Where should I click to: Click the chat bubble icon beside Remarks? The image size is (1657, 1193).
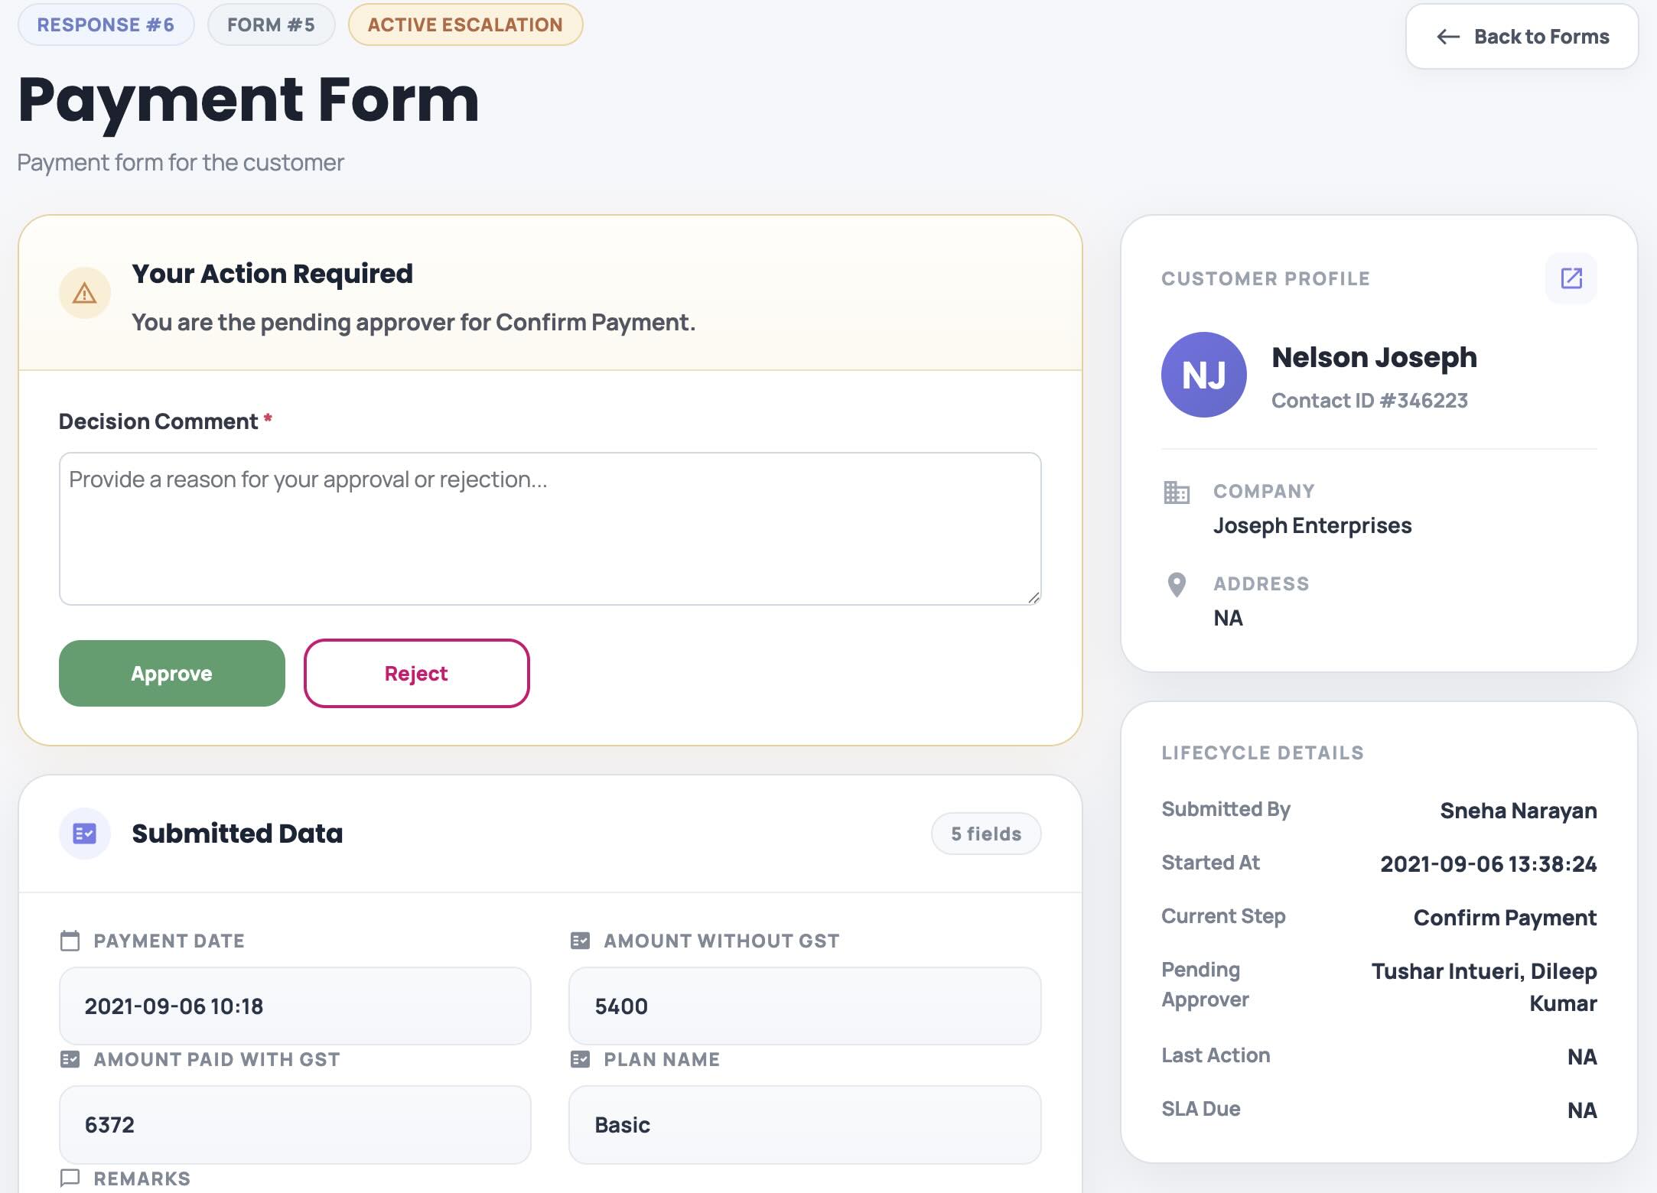[x=70, y=1178]
